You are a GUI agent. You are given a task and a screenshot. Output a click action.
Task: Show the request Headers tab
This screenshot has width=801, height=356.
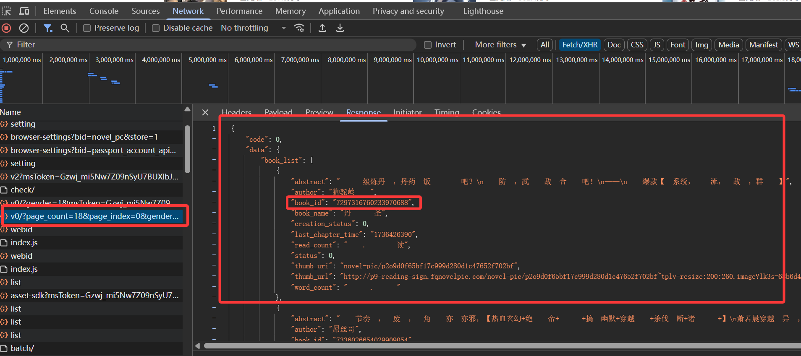[x=237, y=112]
